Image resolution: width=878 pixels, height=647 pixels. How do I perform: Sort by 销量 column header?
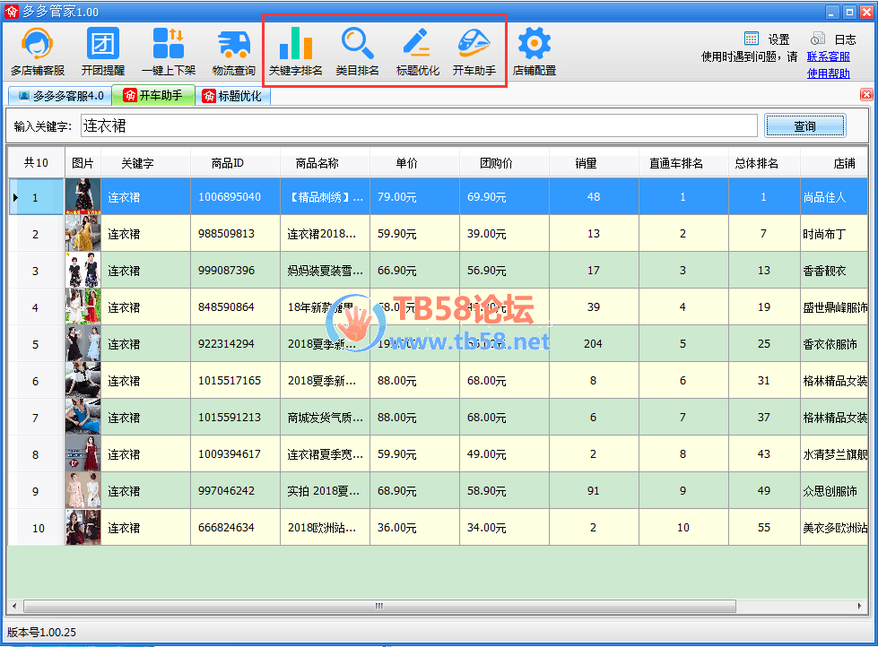587,163
